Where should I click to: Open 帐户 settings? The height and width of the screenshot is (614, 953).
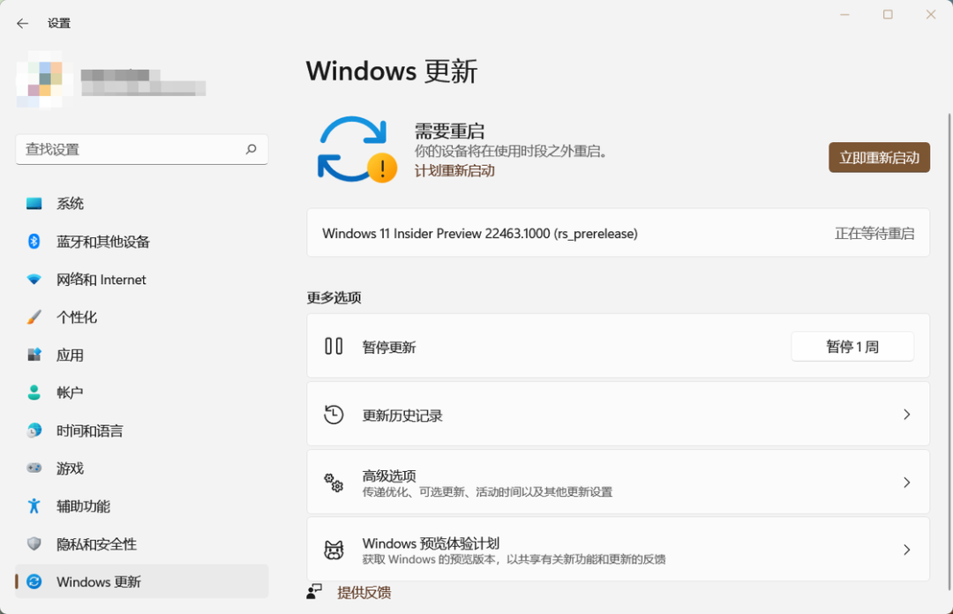pos(141,393)
